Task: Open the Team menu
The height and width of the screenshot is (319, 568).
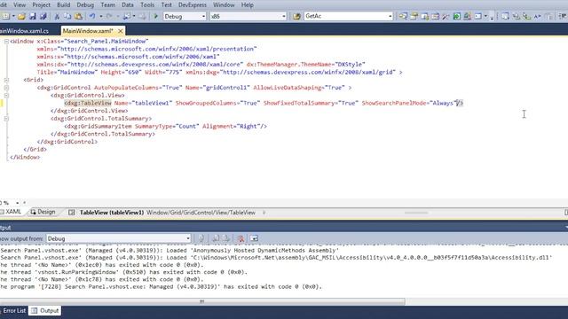Action: coord(107,5)
